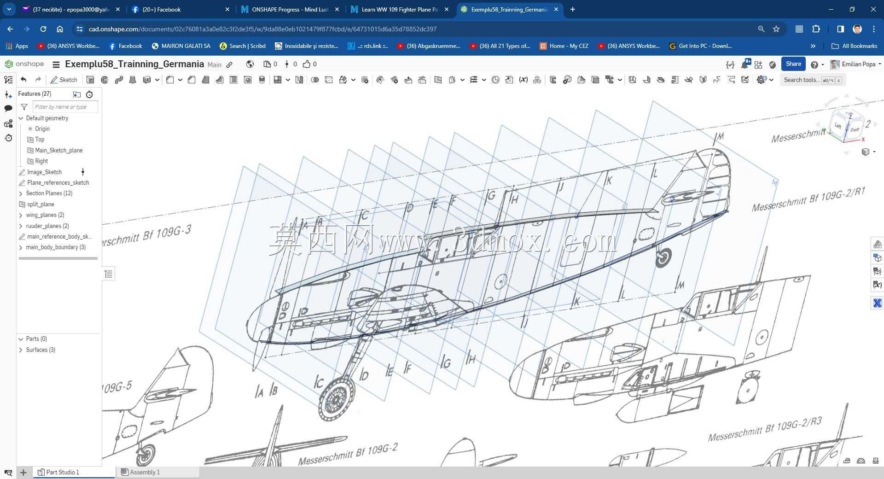Screen dimensions: 884x479
Task: Click the Share button
Action: pos(793,64)
